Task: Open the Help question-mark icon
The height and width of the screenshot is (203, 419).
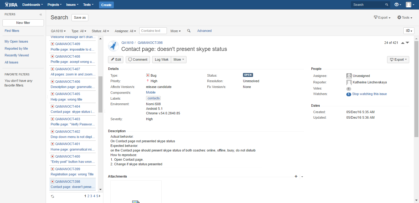Action: (x=397, y=5)
